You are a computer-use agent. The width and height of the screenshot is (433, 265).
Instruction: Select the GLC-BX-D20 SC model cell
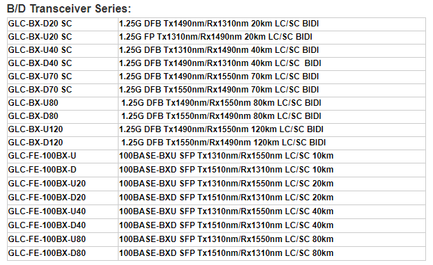[x=63, y=24]
